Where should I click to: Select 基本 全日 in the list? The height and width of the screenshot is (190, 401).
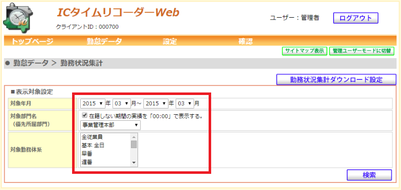[93, 146]
